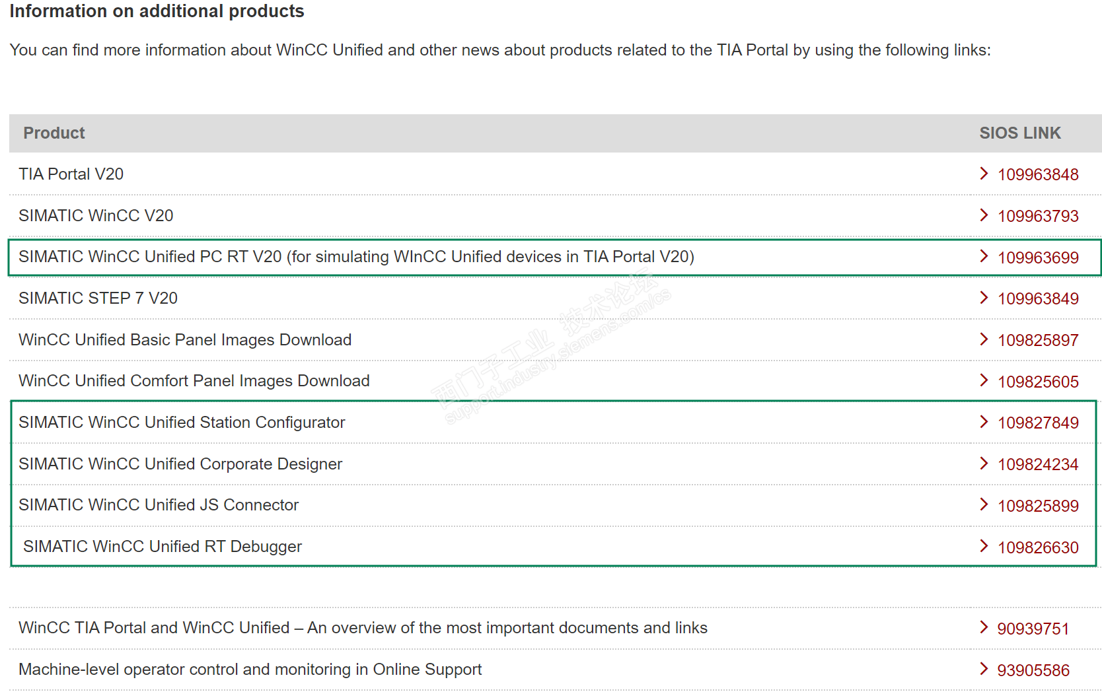This screenshot has width=1102, height=692.
Task: Click the chevron icon next to 109963793
Action: [x=984, y=215]
